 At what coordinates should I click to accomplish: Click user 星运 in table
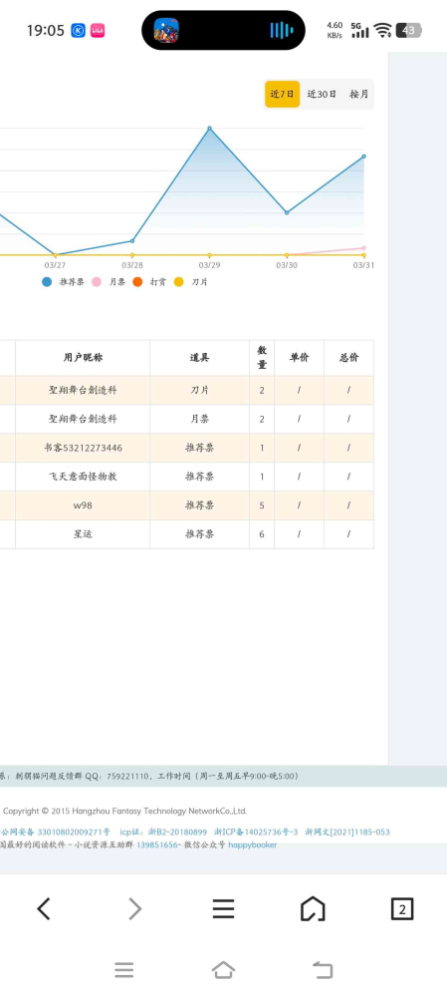coord(83,534)
